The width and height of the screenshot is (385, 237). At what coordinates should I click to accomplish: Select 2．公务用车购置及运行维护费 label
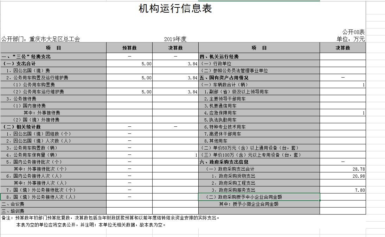[x=37, y=78]
